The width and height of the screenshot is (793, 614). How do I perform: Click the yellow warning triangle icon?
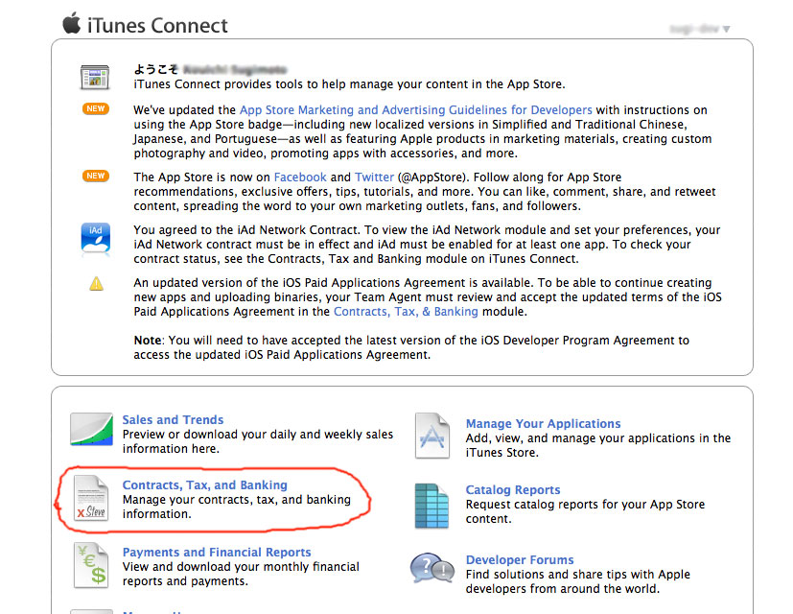coord(96,283)
